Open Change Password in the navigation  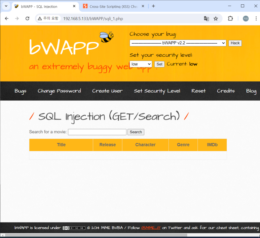pos(59,91)
